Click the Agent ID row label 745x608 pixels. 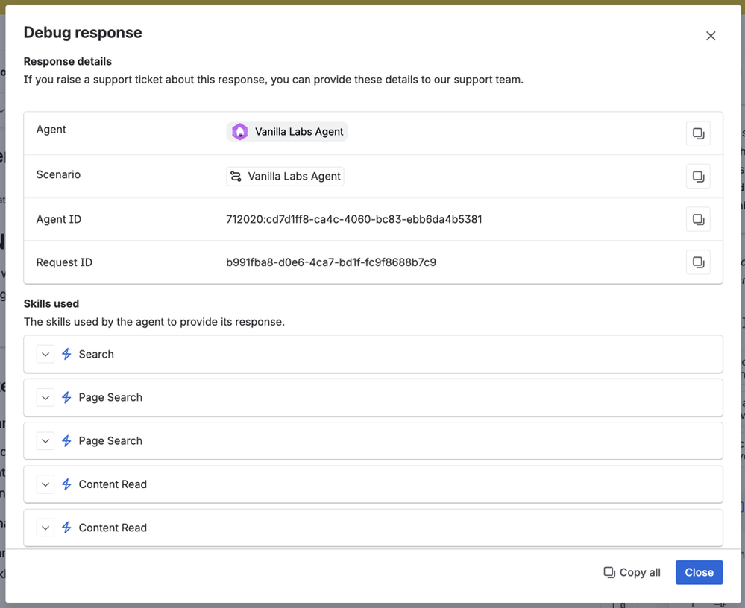click(x=59, y=219)
